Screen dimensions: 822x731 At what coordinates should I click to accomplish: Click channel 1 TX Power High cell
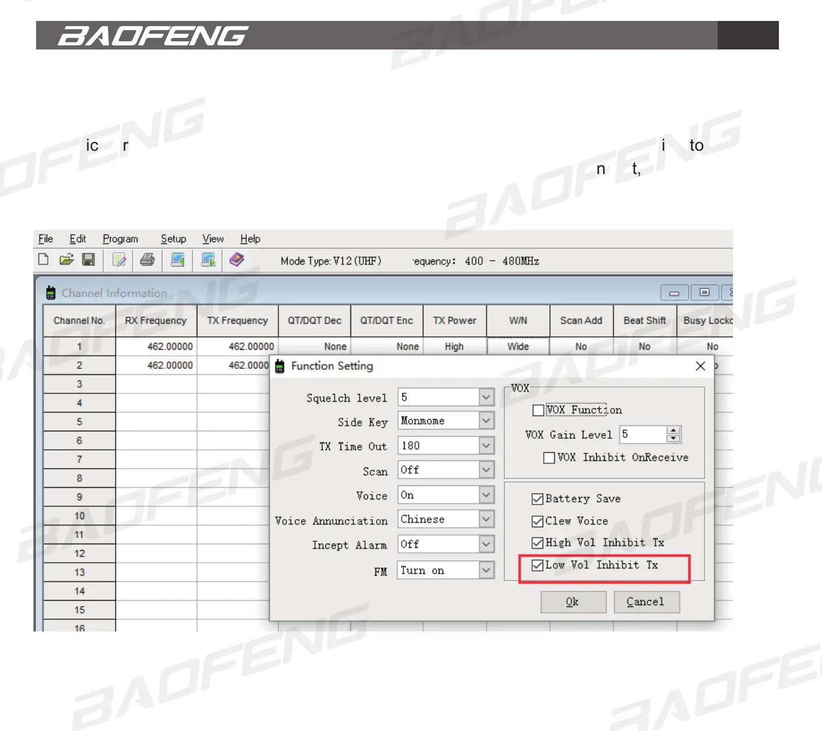pyautogui.click(x=455, y=347)
